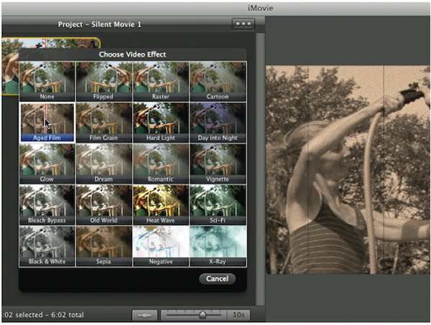Screen dimensions: 431x325
Task: Click the selected clip filmstrip in project
Action: [x=10, y=67]
